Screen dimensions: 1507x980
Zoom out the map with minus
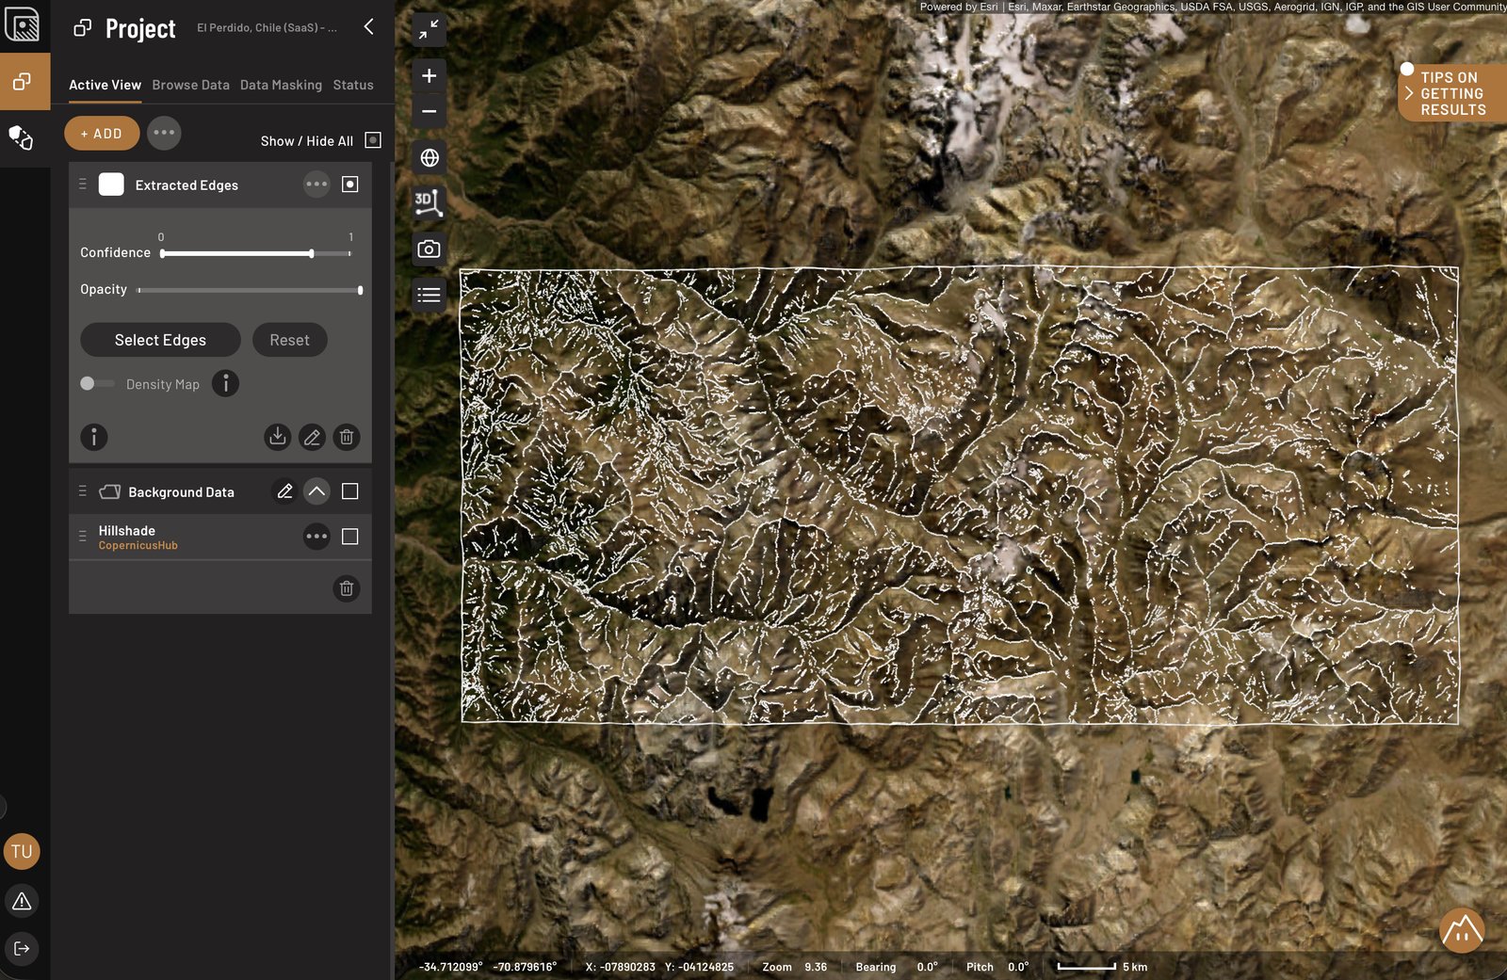coord(429,111)
